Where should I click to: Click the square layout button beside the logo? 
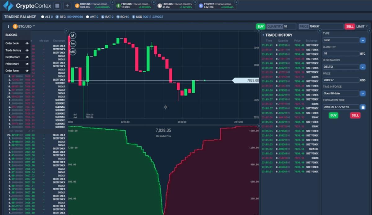[57, 6]
